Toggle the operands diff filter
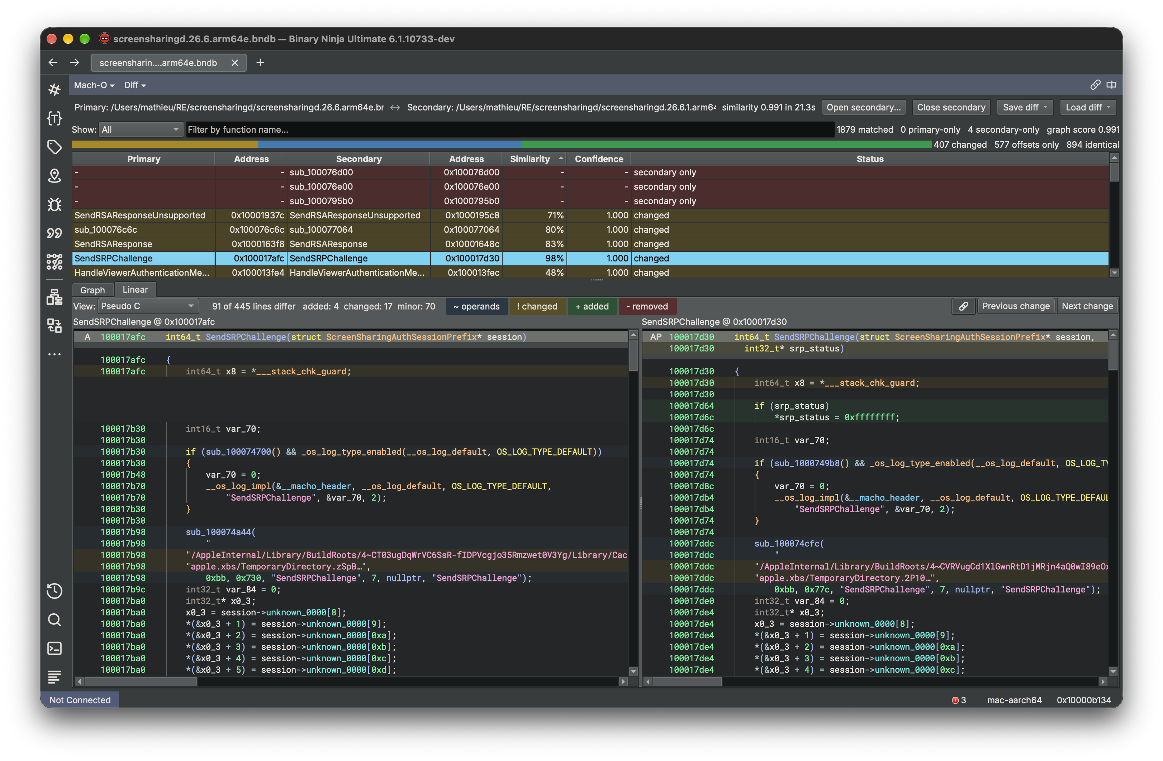The height and width of the screenshot is (761, 1163). coord(476,307)
